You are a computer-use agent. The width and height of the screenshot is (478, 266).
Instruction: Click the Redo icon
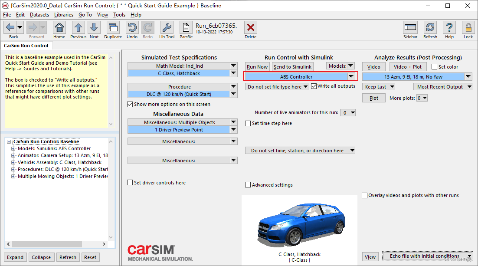(148, 27)
